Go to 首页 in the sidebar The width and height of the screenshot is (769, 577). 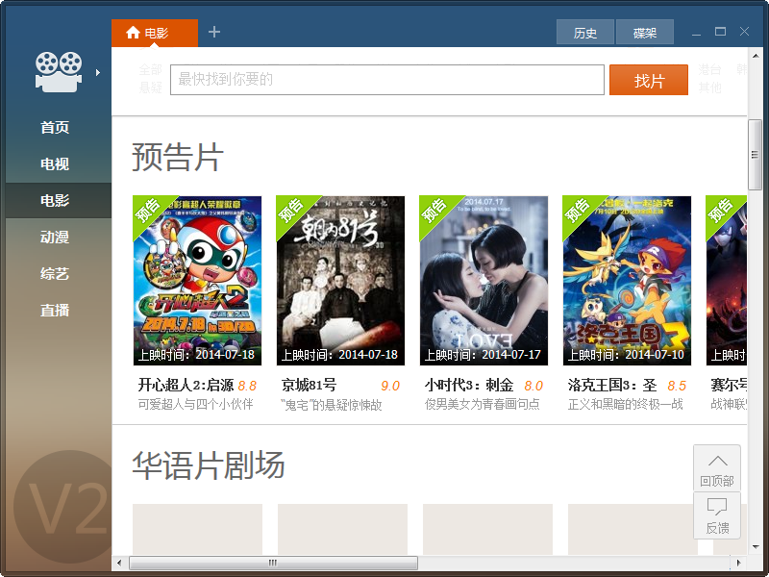[x=55, y=128]
